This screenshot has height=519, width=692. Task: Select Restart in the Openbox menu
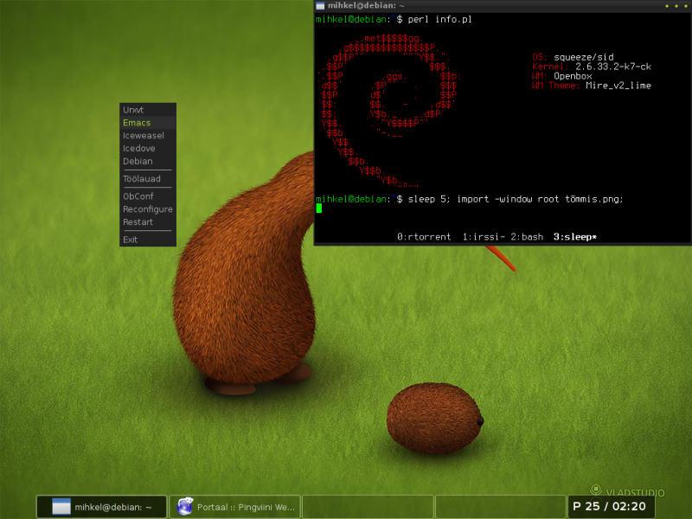coord(148,221)
